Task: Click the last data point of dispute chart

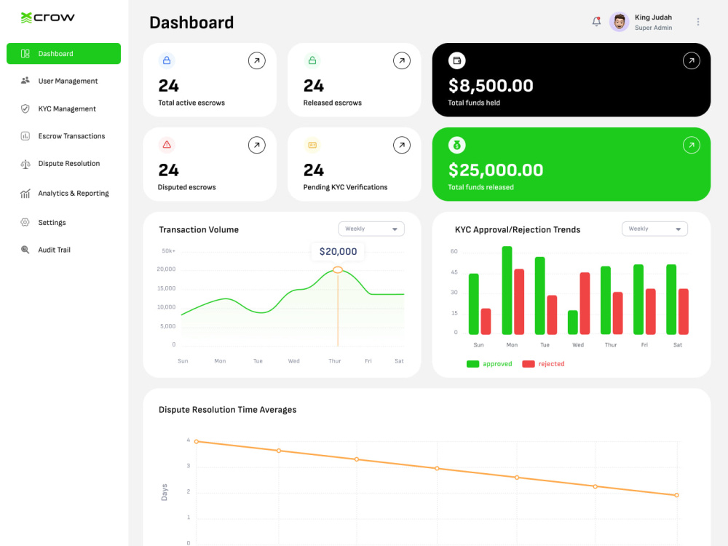Action: 676,495
